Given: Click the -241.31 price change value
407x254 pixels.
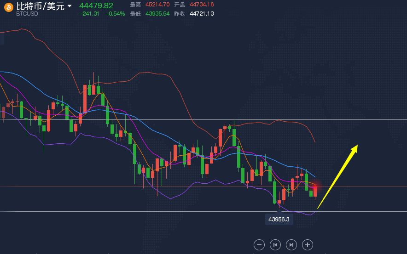Looking at the screenshot, I should click(x=89, y=14).
